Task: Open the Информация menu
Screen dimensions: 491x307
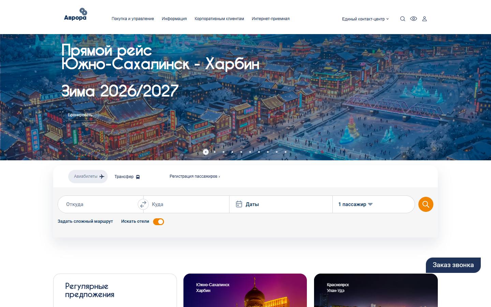Action: pyautogui.click(x=174, y=19)
